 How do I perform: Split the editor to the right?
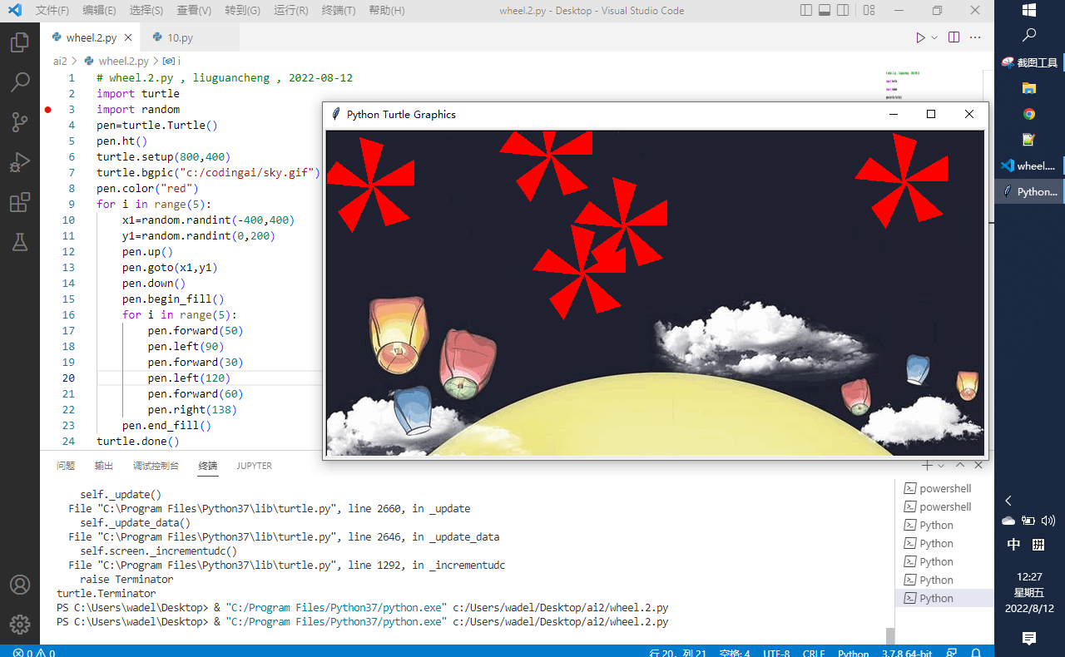(x=954, y=37)
